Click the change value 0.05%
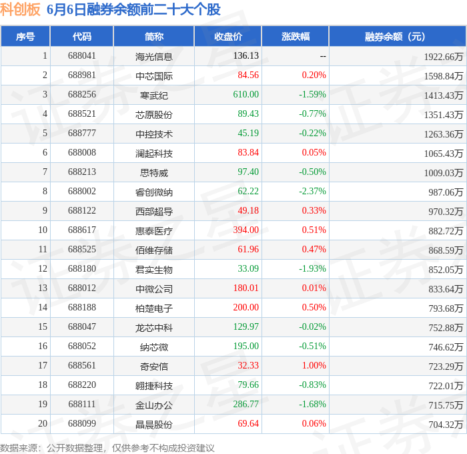Viewport: 467px width, 454px height. click(x=314, y=152)
